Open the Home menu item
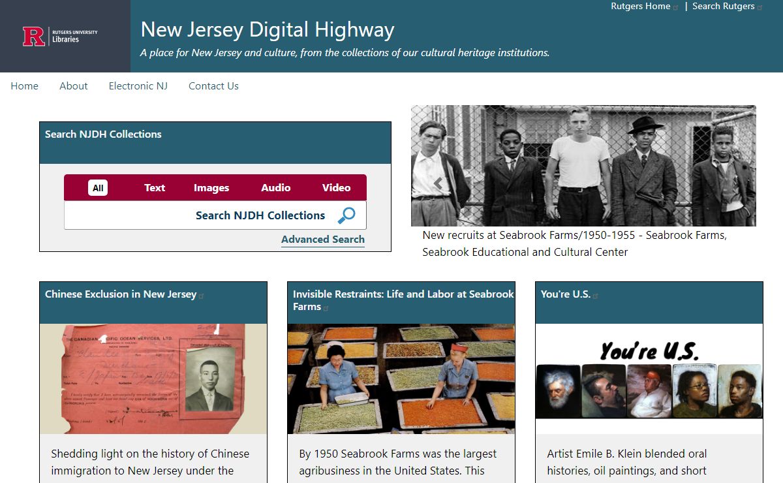The image size is (783, 483). (x=25, y=86)
